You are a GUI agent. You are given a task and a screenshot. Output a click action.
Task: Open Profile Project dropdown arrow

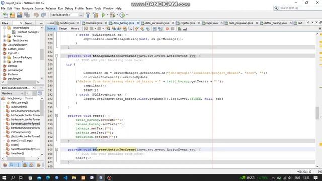point(127,15)
